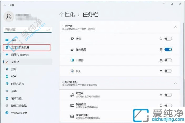Click the 笔菜单 row label
The height and width of the screenshot is (123, 185).
pyautogui.click(x=79, y=94)
